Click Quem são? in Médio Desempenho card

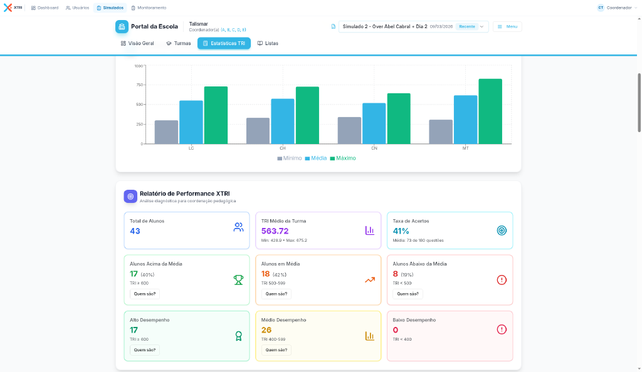click(x=276, y=350)
